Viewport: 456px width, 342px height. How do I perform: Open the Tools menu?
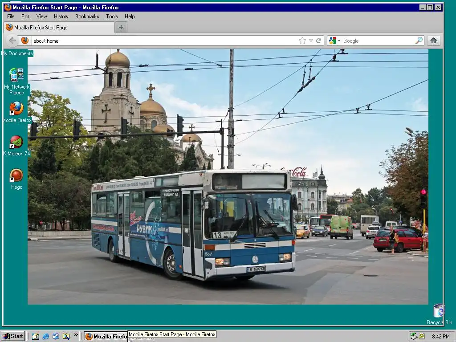(x=112, y=16)
